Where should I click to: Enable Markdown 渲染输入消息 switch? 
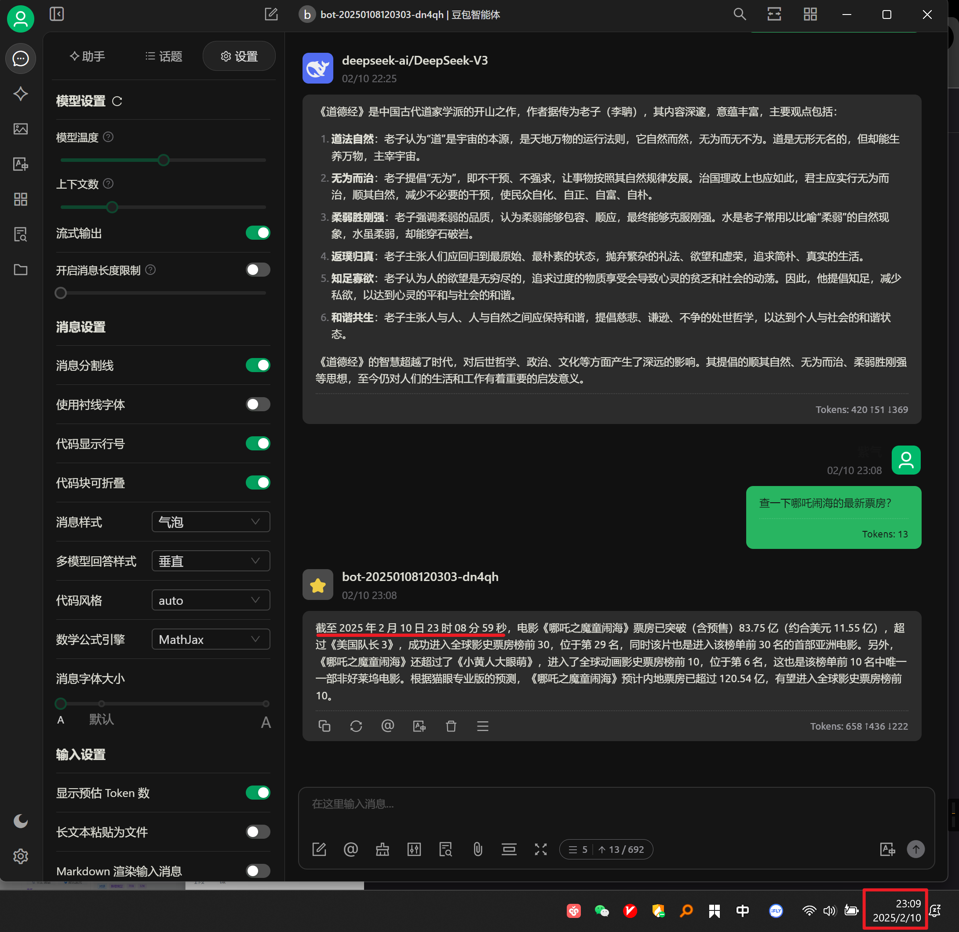pyautogui.click(x=258, y=871)
